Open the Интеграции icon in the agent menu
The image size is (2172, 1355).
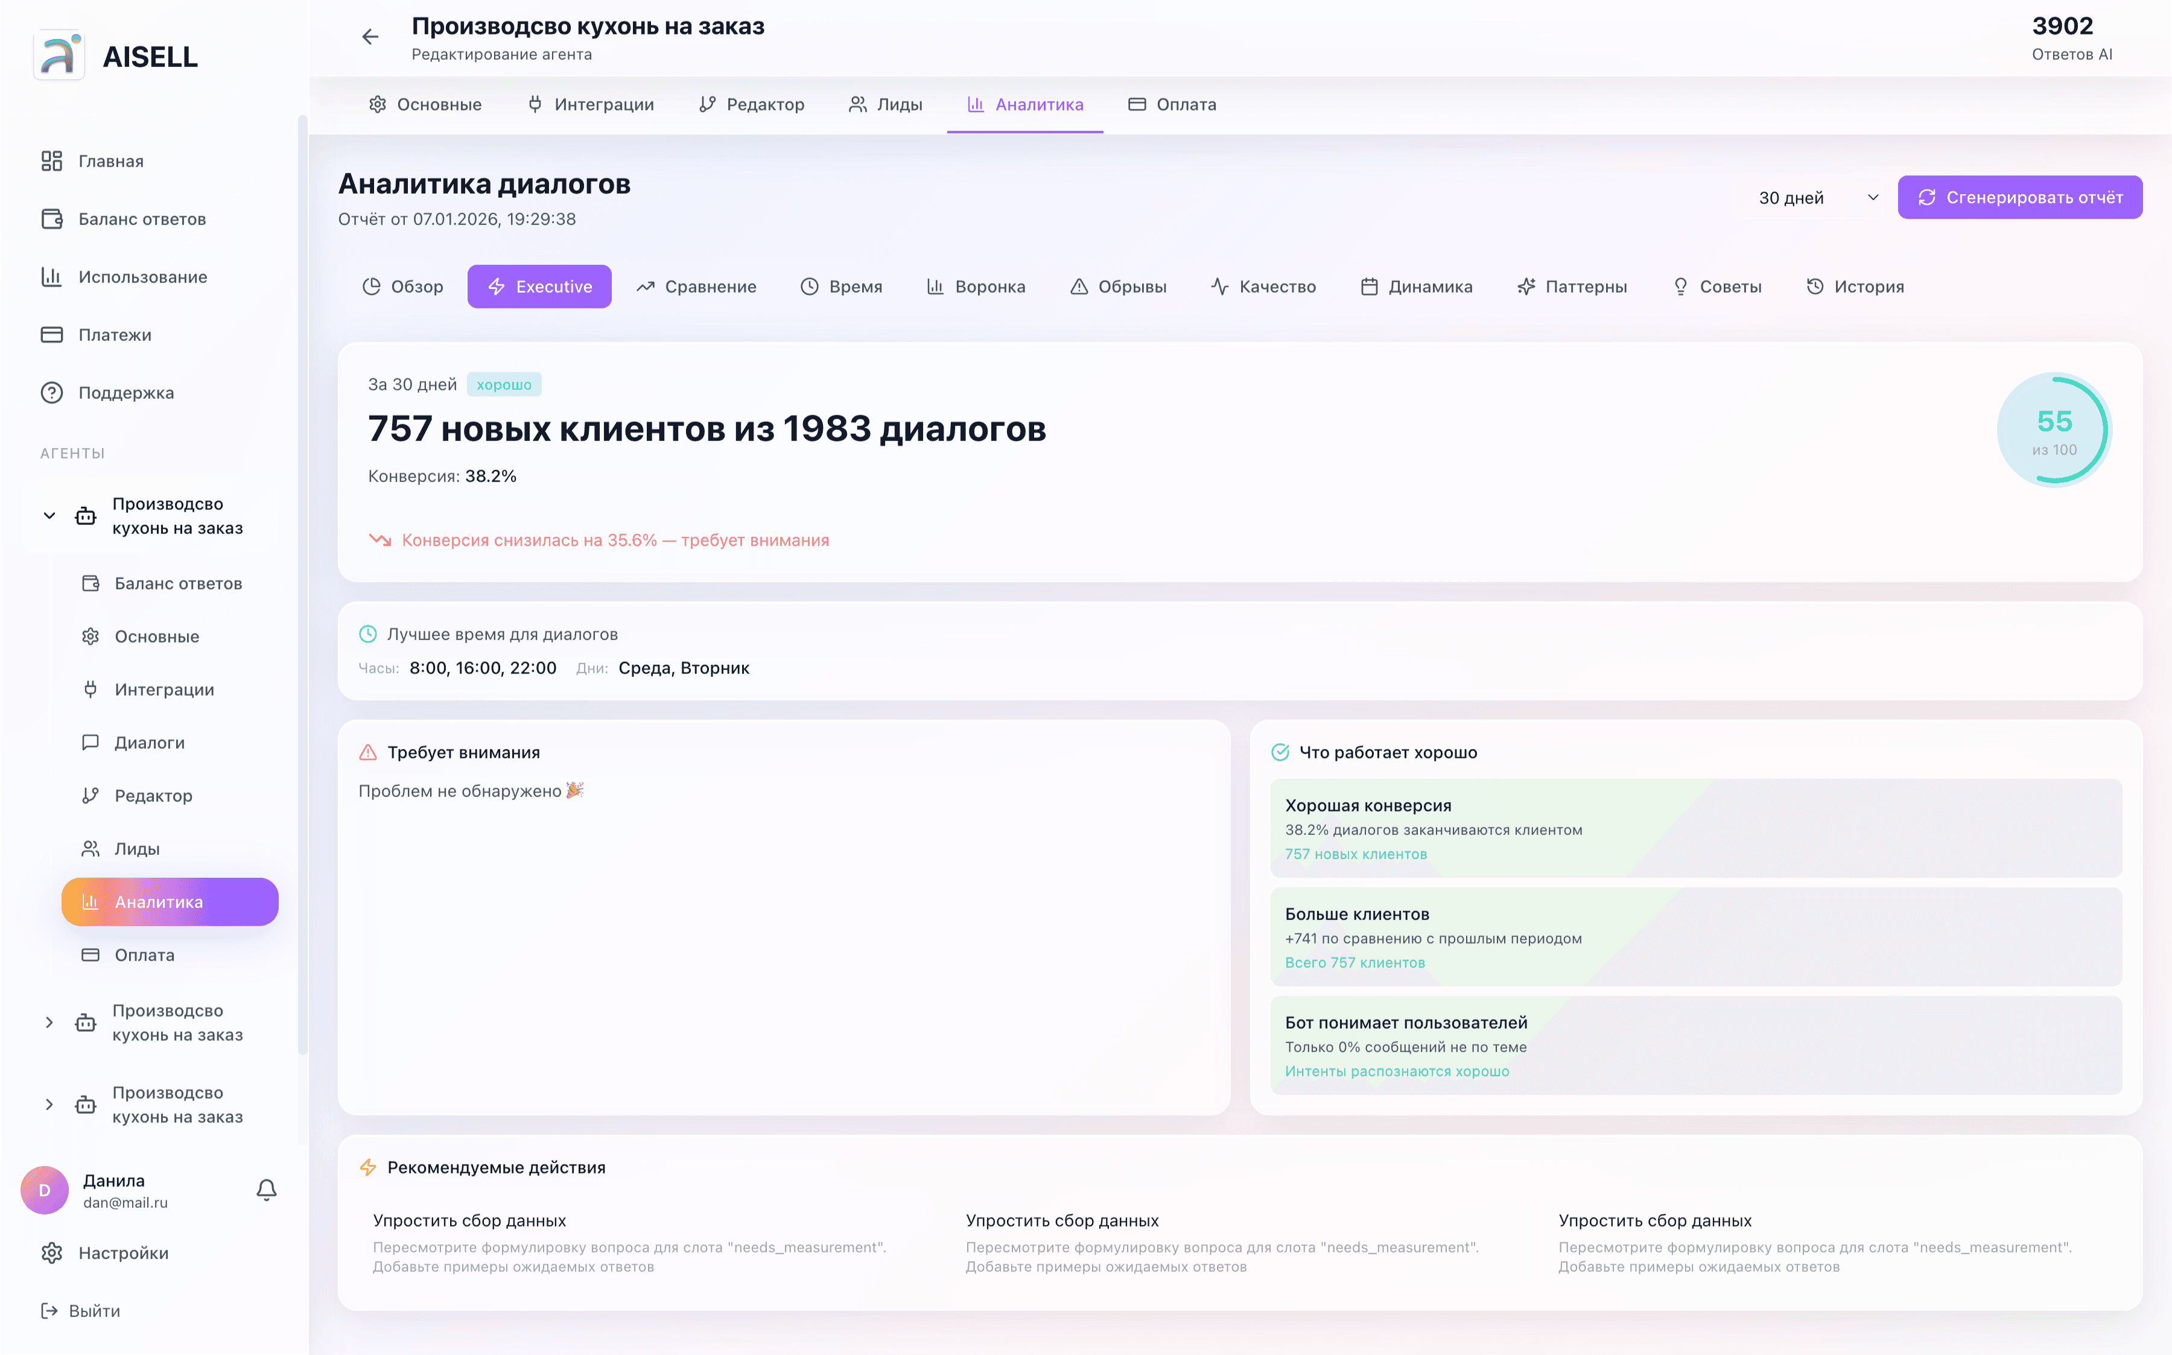pos(91,688)
